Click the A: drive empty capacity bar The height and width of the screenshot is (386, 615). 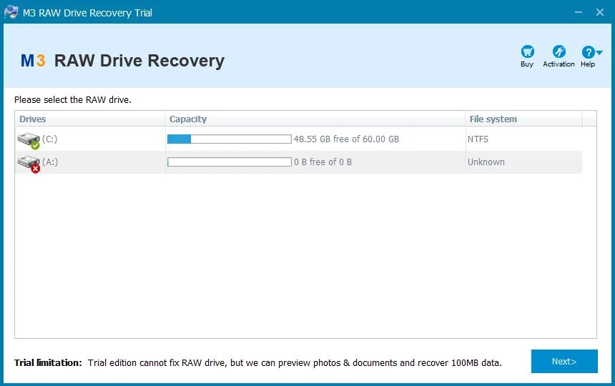pyautogui.click(x=230, y=162)
